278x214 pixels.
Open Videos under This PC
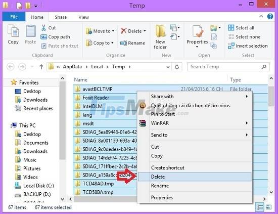30,177
